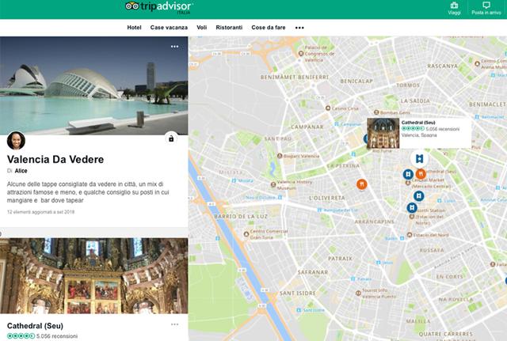Open options dots for Cathedral card
Viewport: 507px width, 341px height.
coord(174,324)
